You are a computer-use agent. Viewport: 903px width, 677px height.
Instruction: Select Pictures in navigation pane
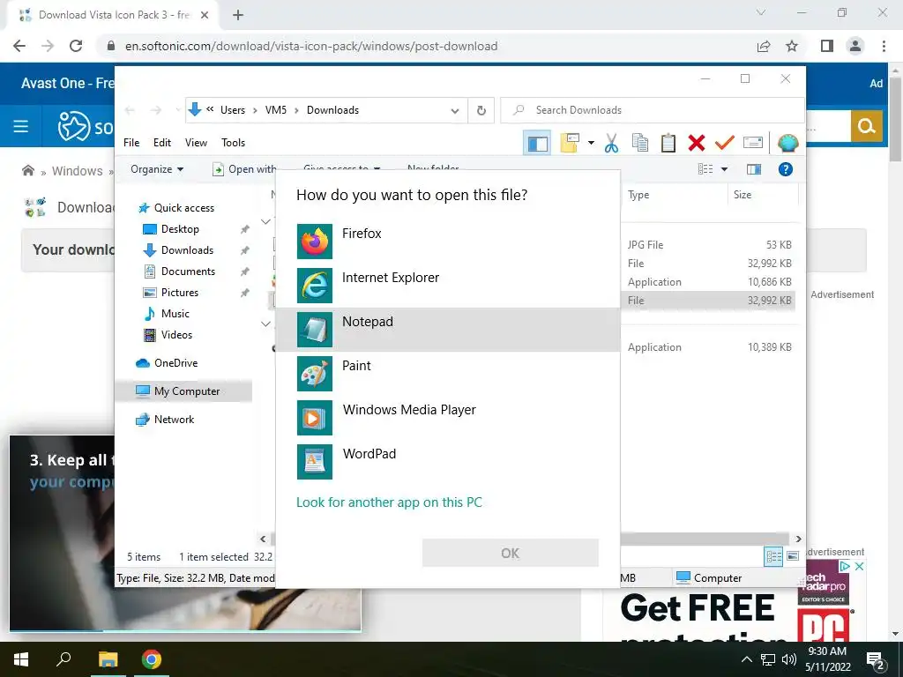[180, 293]
